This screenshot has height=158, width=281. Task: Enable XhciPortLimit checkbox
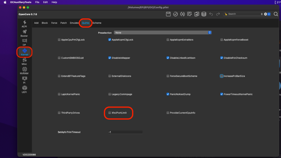pos(110,113)
